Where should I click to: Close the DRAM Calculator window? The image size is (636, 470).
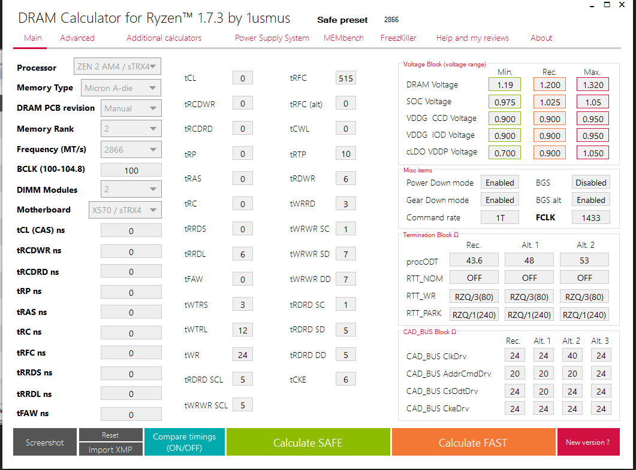tap(622, 5)
